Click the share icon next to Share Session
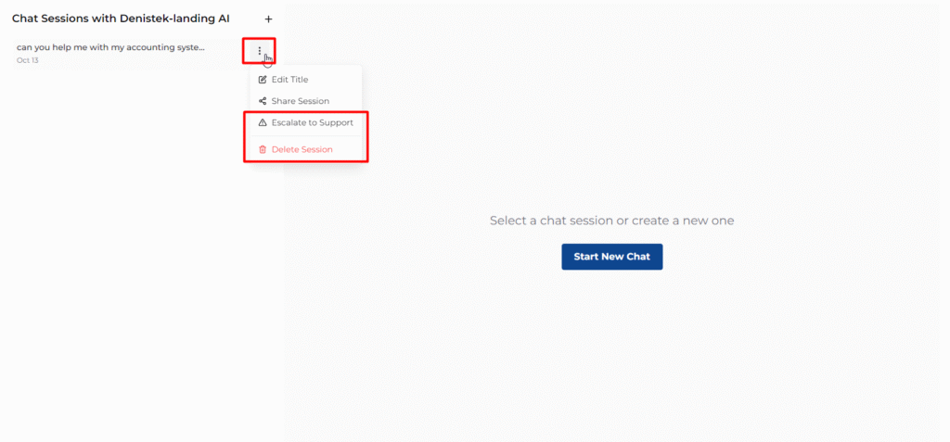The width and height of the screenshot is (950, 442). pyautogui.click(x=263, y=101)
